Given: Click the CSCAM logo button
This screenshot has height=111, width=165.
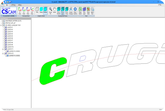Looking at the screenshot, I should [x=9, y=11].
